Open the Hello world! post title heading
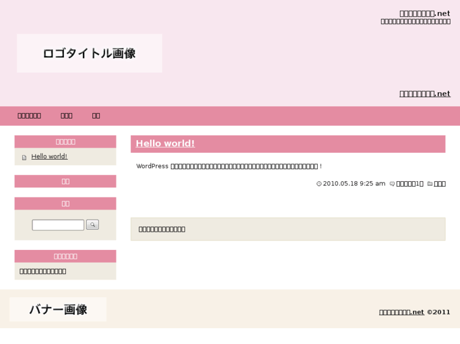The width and height of the screenshot is (460, 344). click(x=165, y=143)
